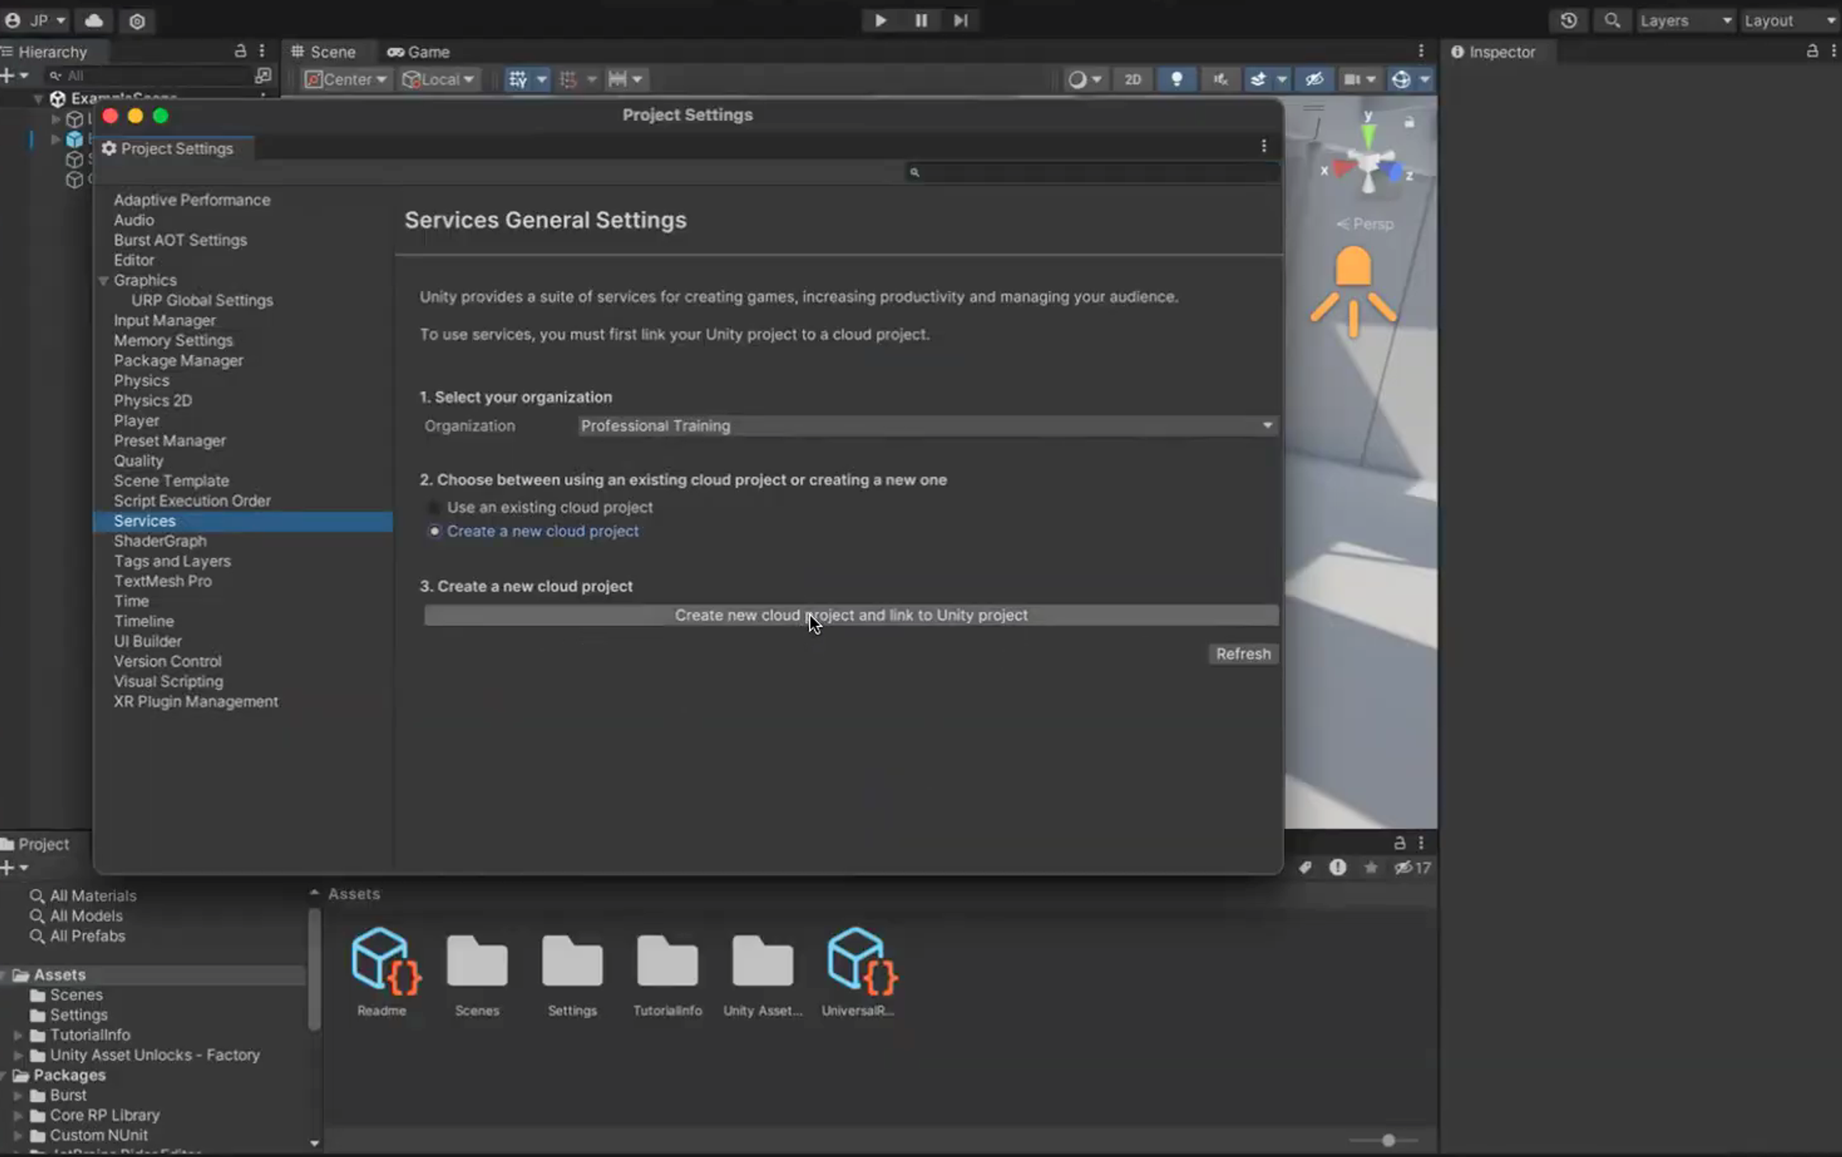The width and height of the screenshot is (1842, 1157).
Task: Toggle scene effects (skybox/fog) icon
Action: point(1258,80)
